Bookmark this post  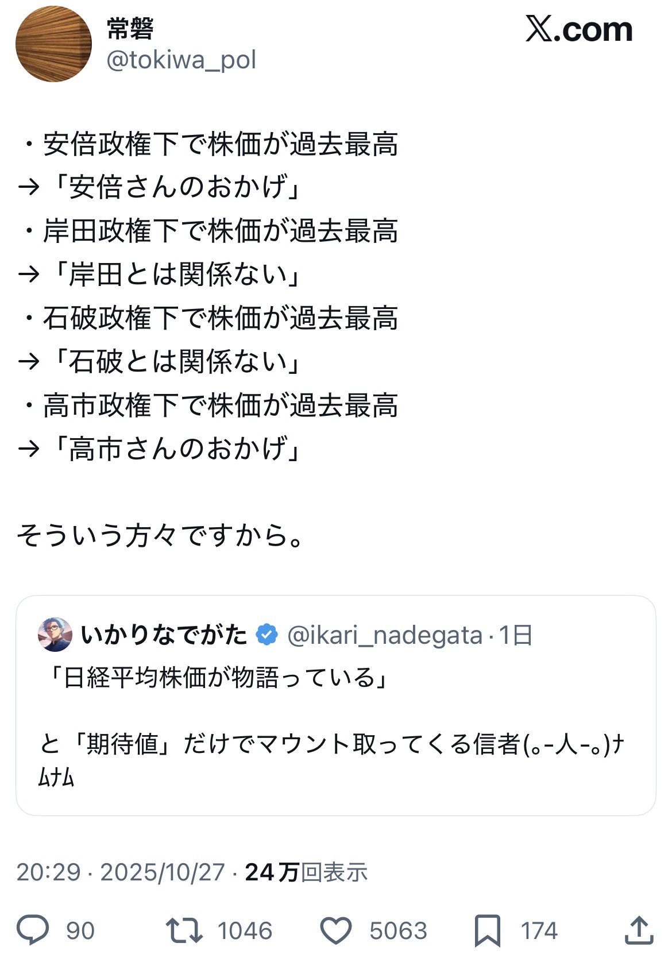click(x=487, y=930)
